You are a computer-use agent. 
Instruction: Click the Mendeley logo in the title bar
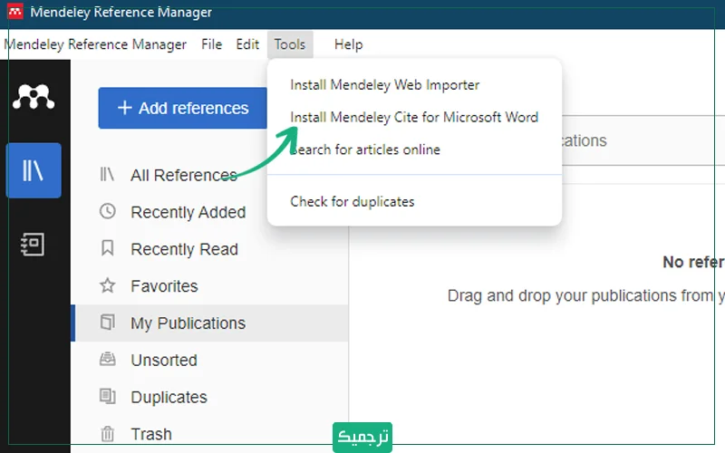pyautogui.click(x=14, y=12)
